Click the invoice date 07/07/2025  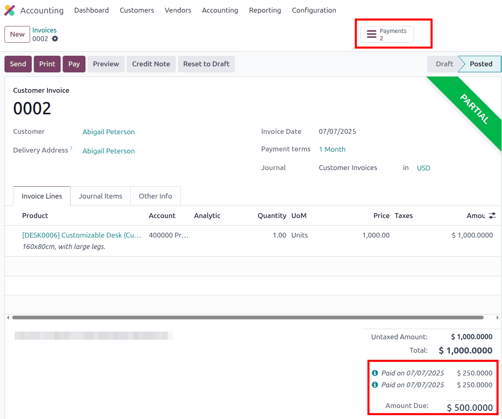click(338, 131)
